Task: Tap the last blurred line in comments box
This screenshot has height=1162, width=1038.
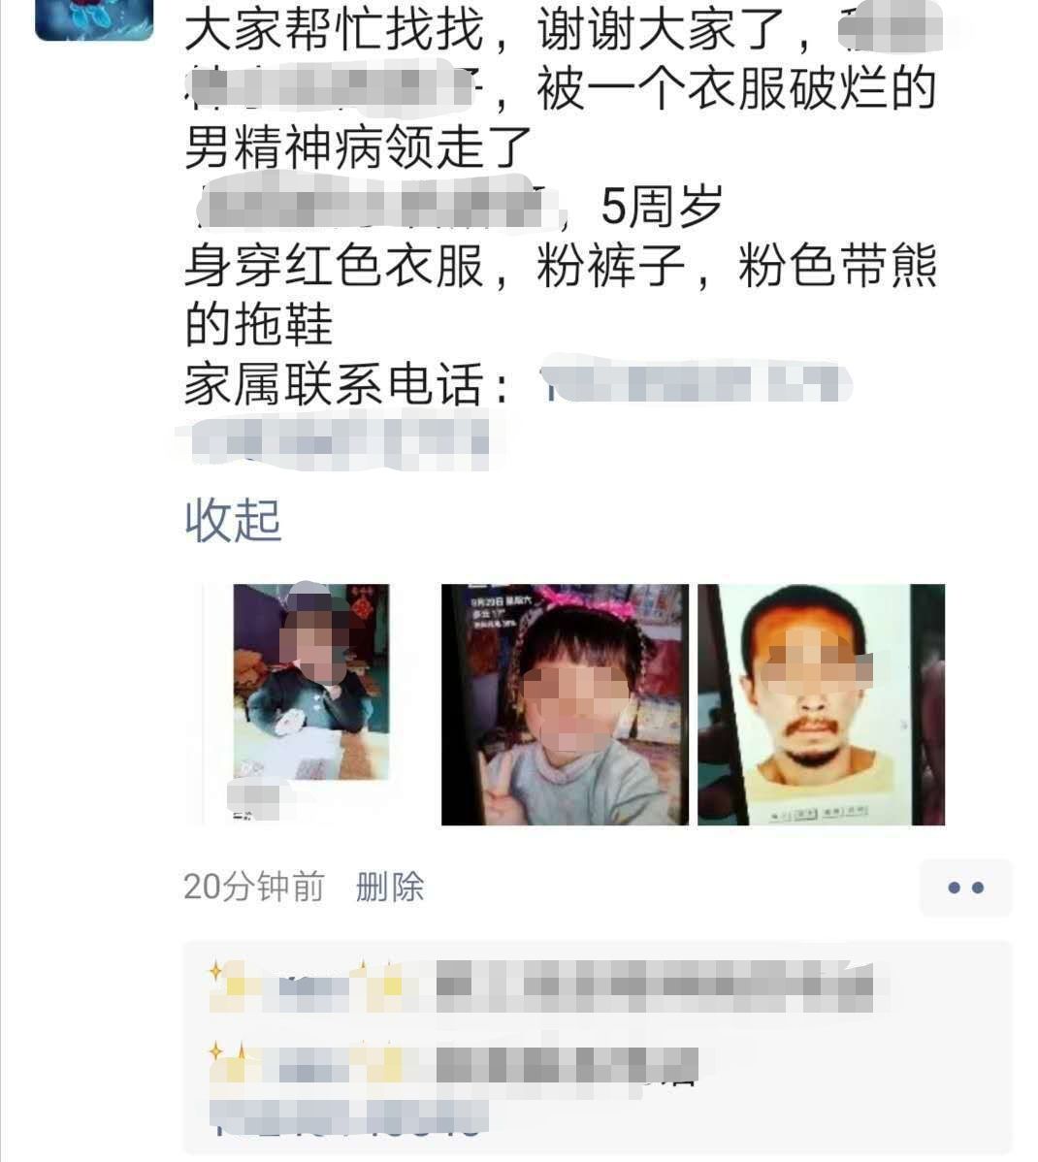Action: click(x=348, y=1119)
